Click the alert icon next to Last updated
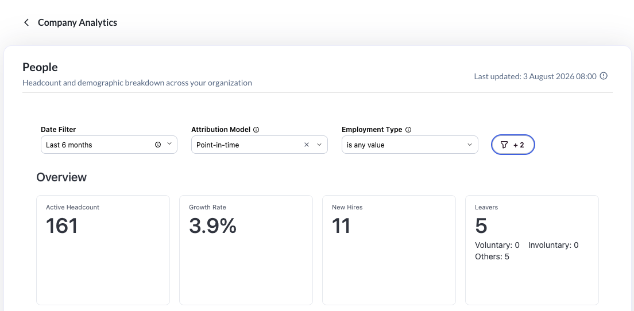Screen dimensions: 634x311 (x=603, y=76)
